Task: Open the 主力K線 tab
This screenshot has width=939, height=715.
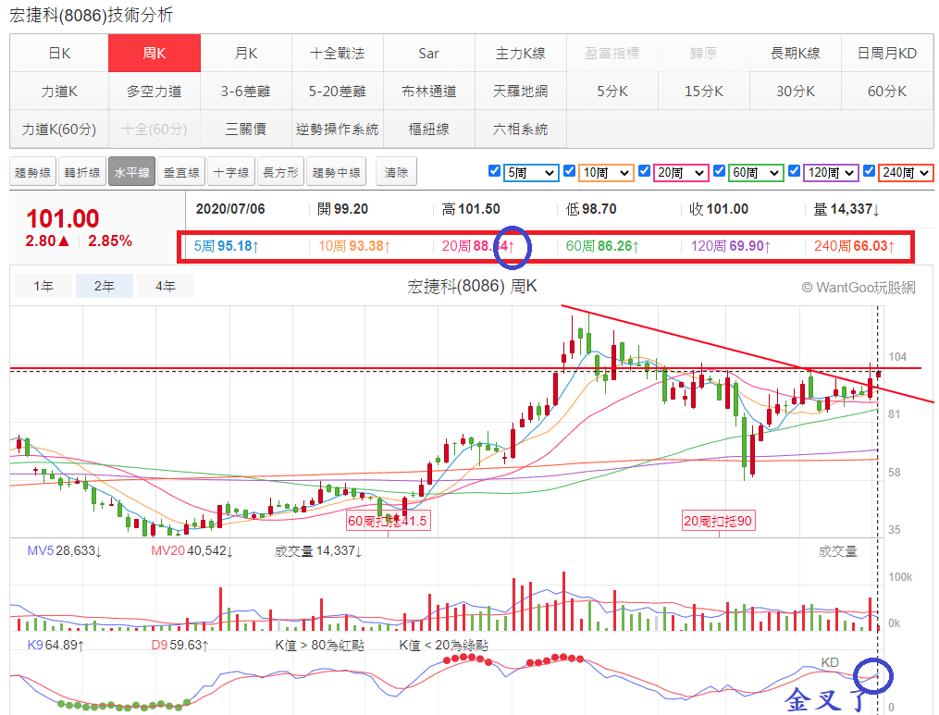Action: 521,54
